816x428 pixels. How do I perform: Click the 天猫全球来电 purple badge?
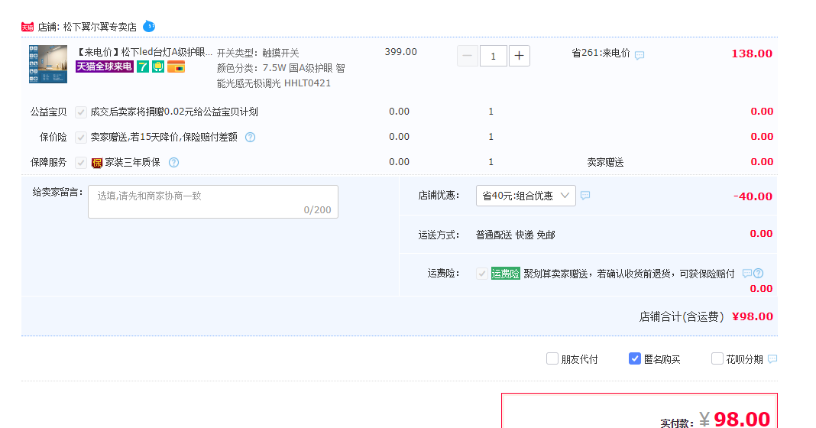point(105,66)
